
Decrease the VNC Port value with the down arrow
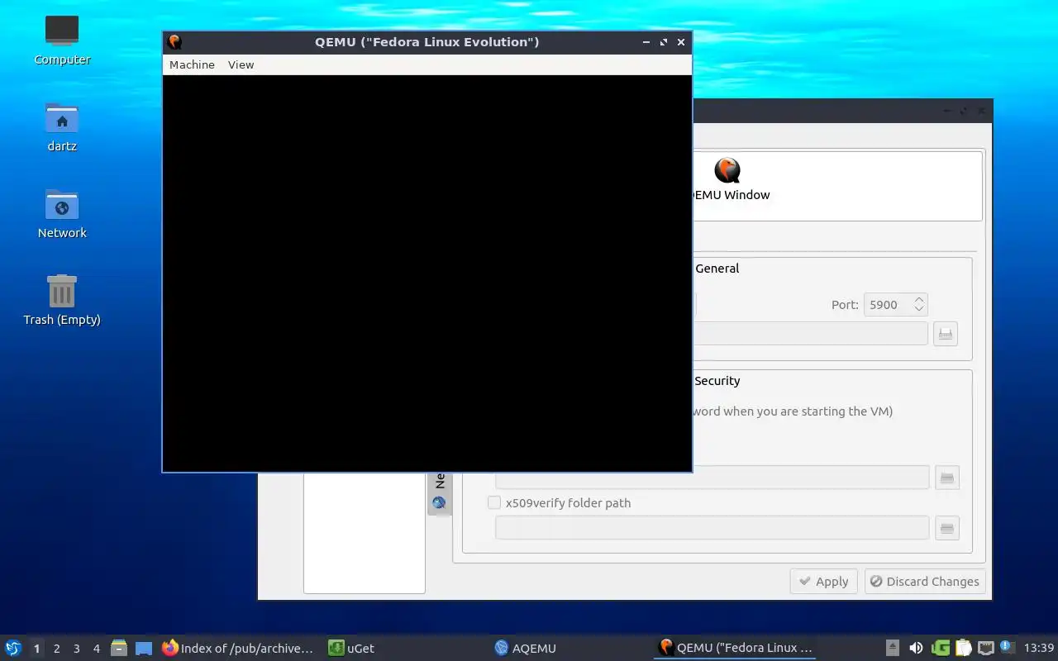click(919, 310)
